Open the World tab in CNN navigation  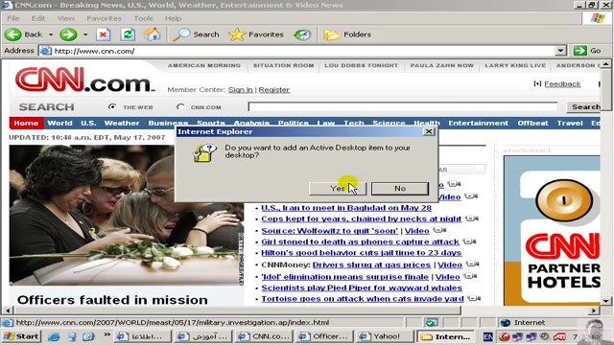tap(59, 123)
